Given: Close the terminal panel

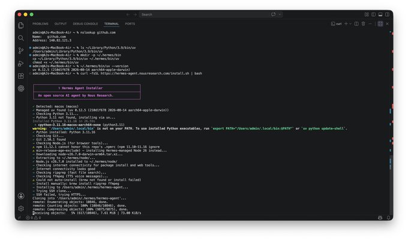Looking at the screenshot, I should click(387, 24).
